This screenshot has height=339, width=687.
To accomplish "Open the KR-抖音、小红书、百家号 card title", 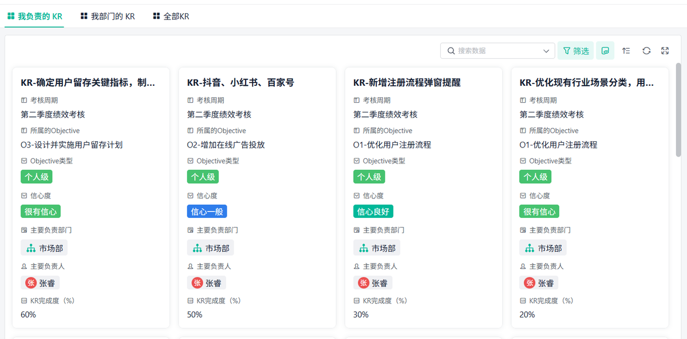I will pos(240,82).
